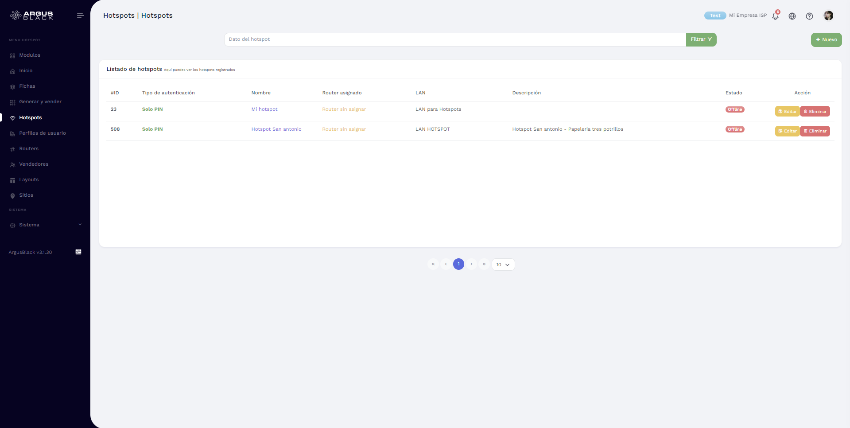Click the language globe icon
This screenshot has height=428, width=850.
click(x=792, y=16)
